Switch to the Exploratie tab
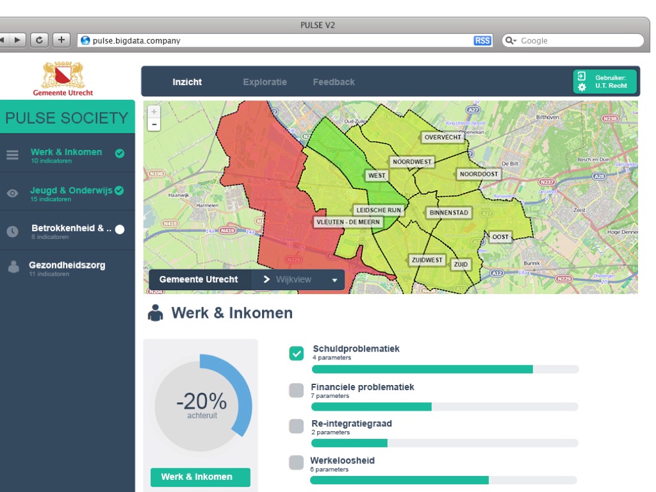Viewport: 656px width, 492px height. pyautogui.click(x=265, y=82)
